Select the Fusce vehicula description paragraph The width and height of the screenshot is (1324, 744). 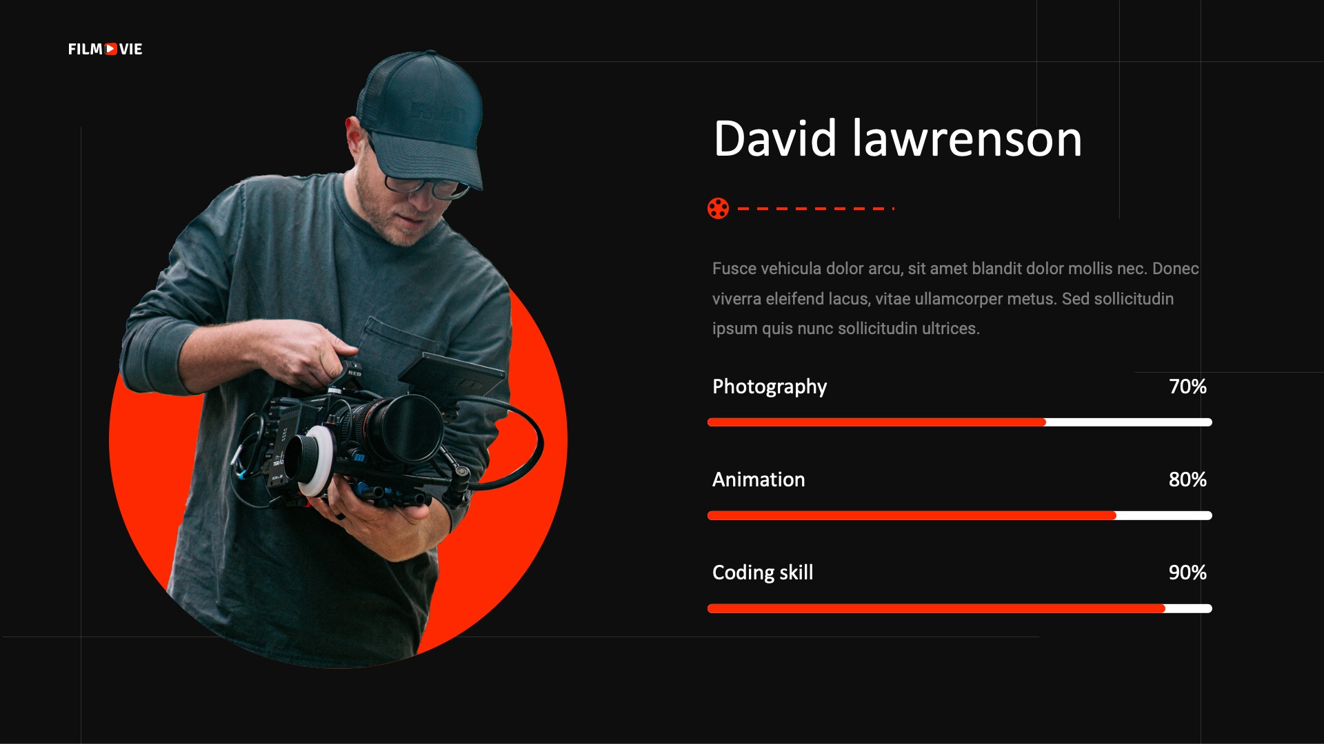[x=955, y=298]
